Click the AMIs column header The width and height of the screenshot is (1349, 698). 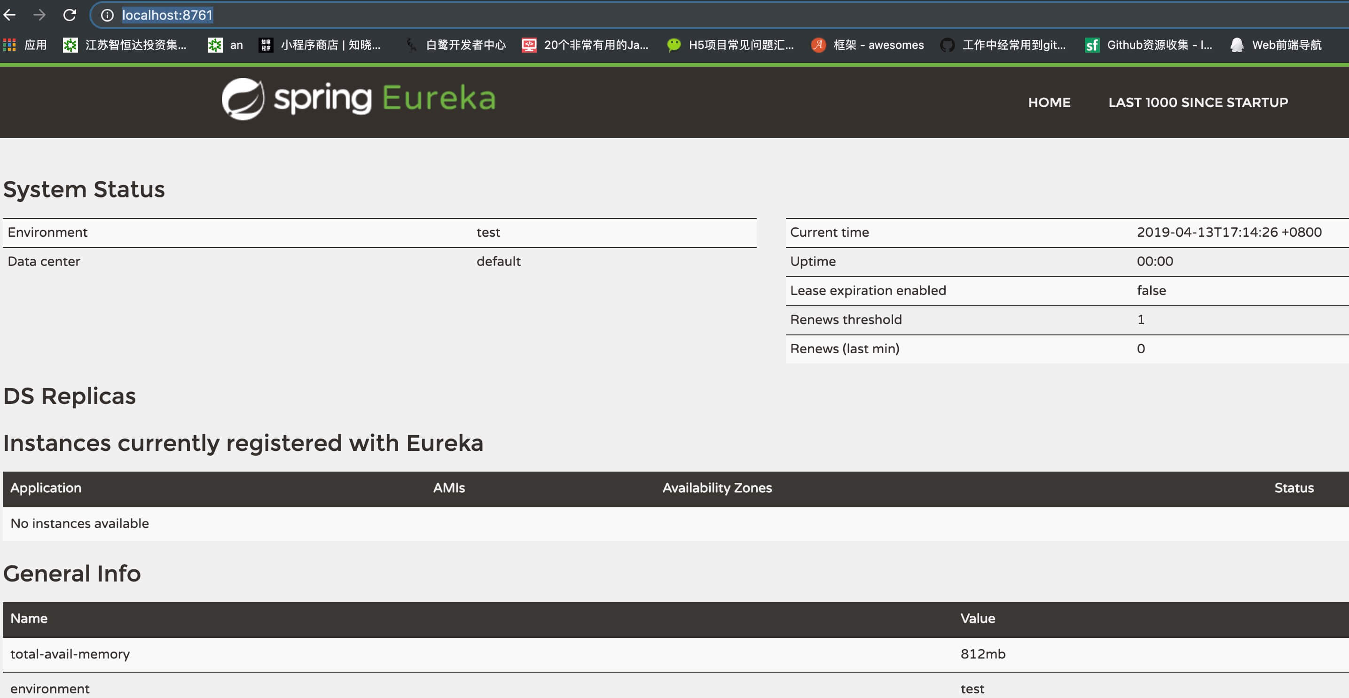pos(449,488)
